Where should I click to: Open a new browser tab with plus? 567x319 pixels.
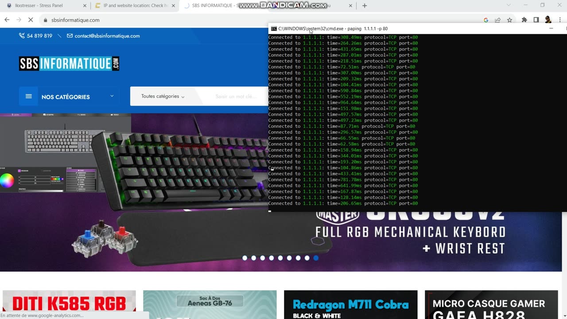tap(365, 6)
